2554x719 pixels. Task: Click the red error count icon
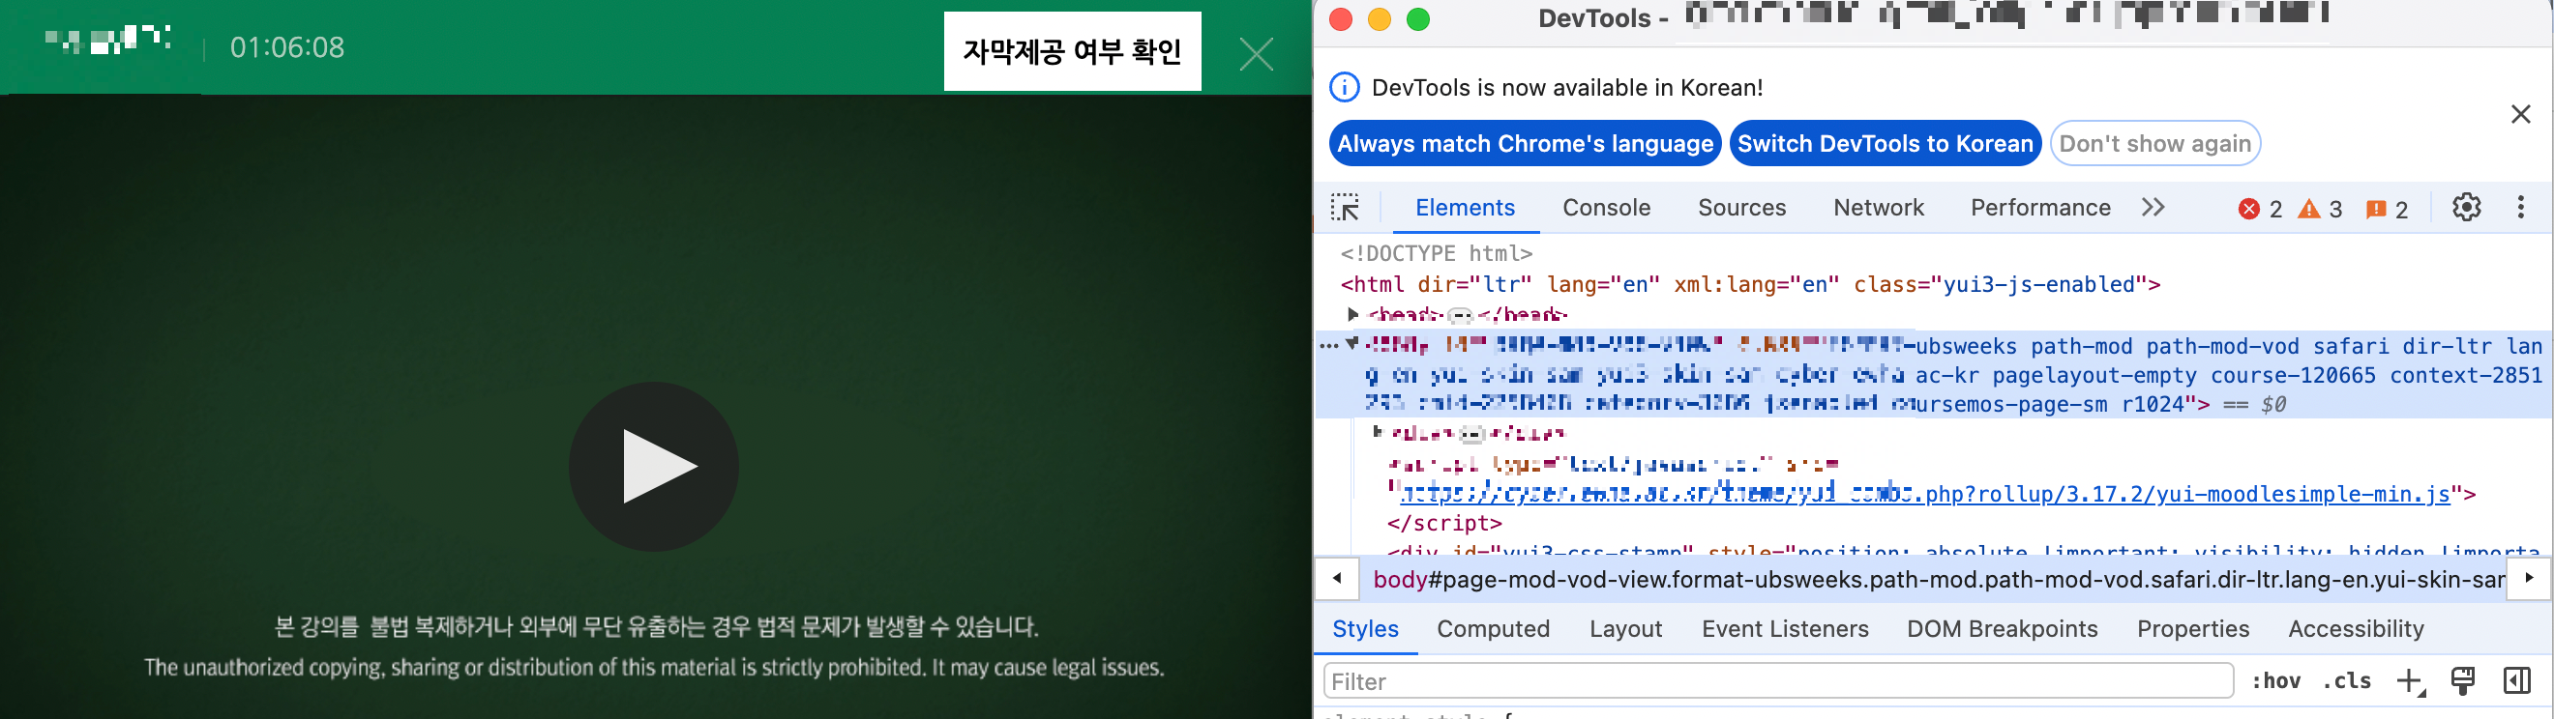[2249, 209]
